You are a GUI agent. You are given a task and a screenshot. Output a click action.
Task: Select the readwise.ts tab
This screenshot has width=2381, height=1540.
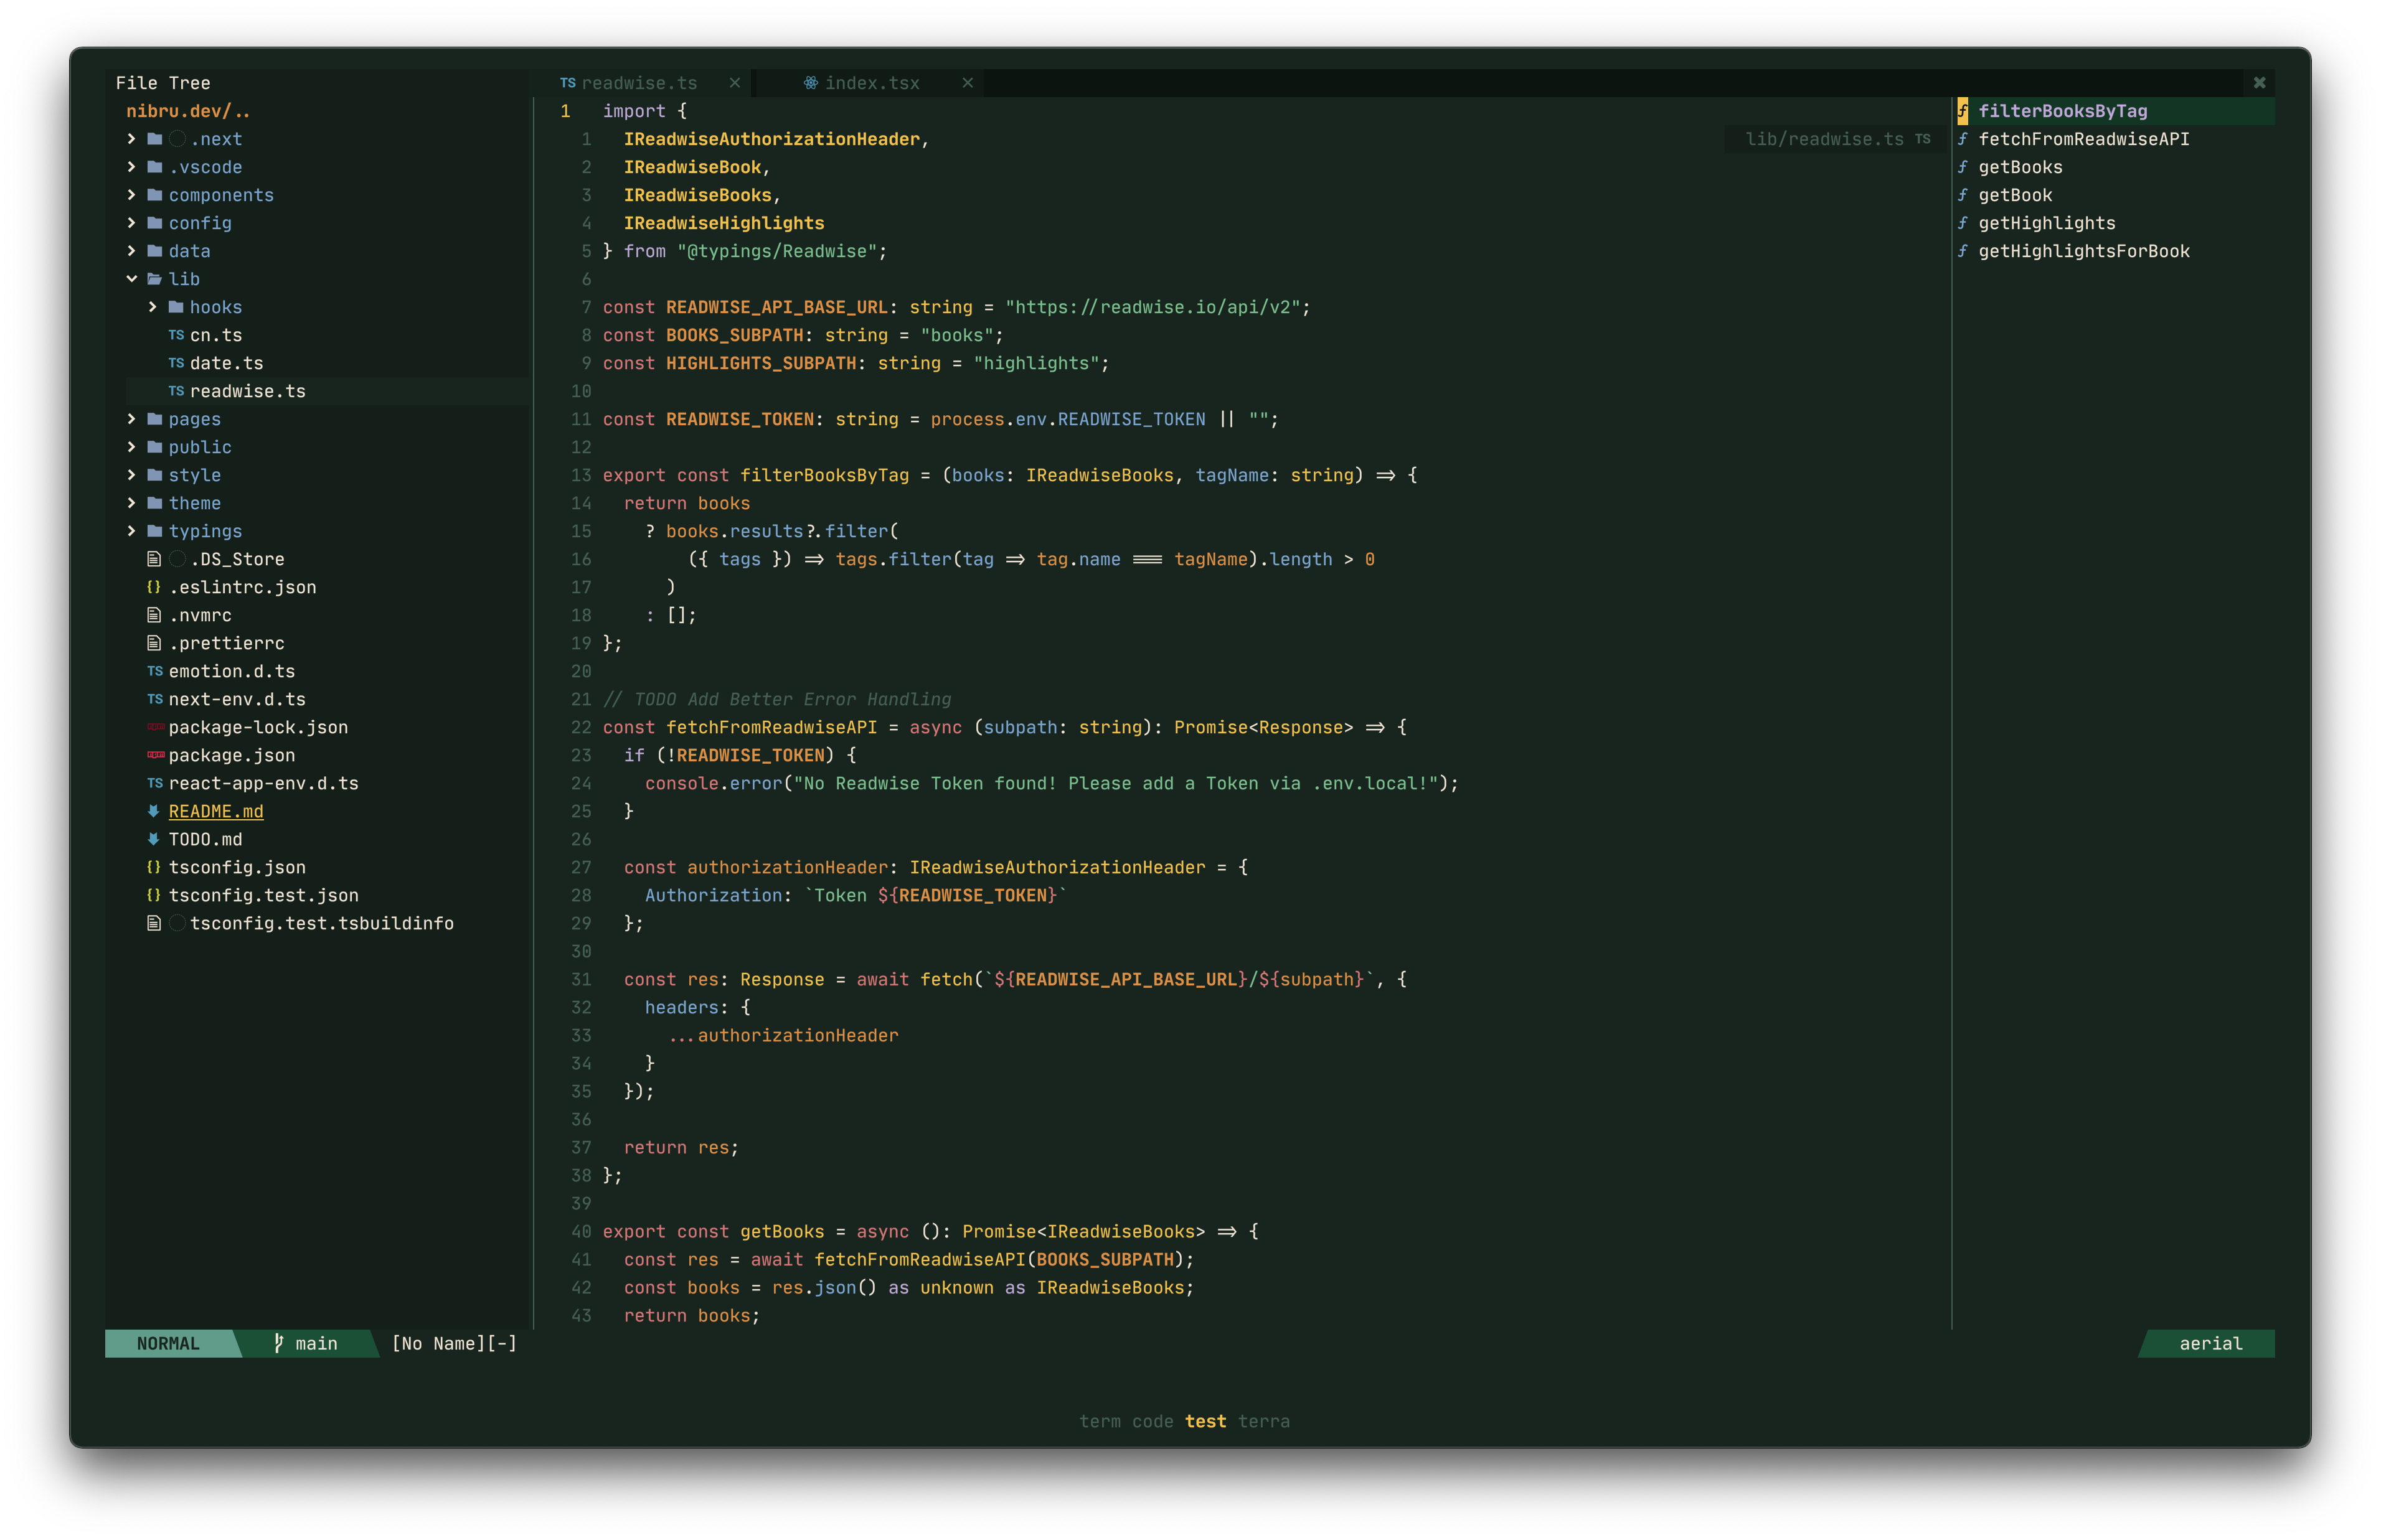[640, 83]
